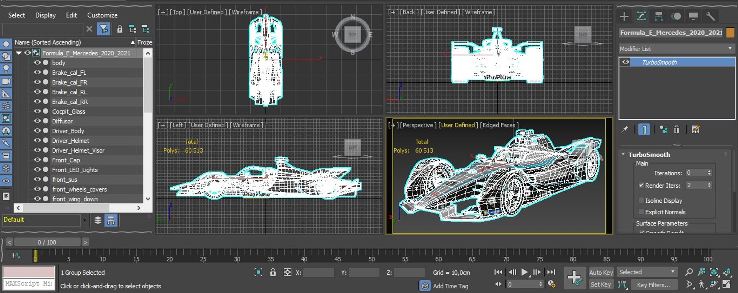Click Zoom Extents All navigation icon

[x=727, y=272]
